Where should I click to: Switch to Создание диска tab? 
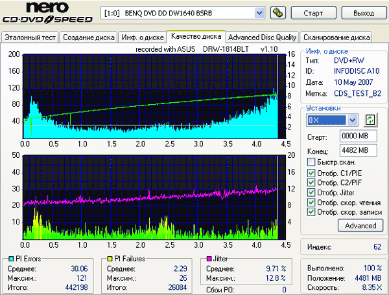89,38
